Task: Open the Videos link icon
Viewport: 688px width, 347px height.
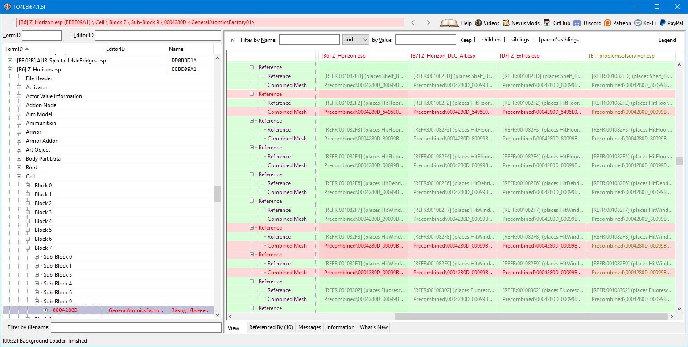Action: pyautogui.click(x=478, y=23)
